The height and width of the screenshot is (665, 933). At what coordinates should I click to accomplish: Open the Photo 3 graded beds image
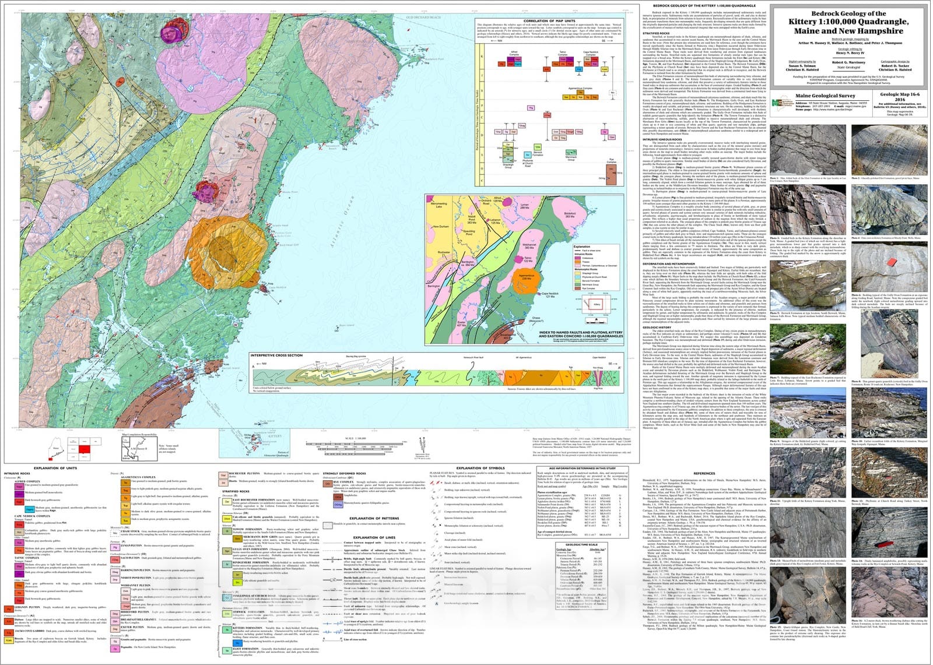click(808, 210)
